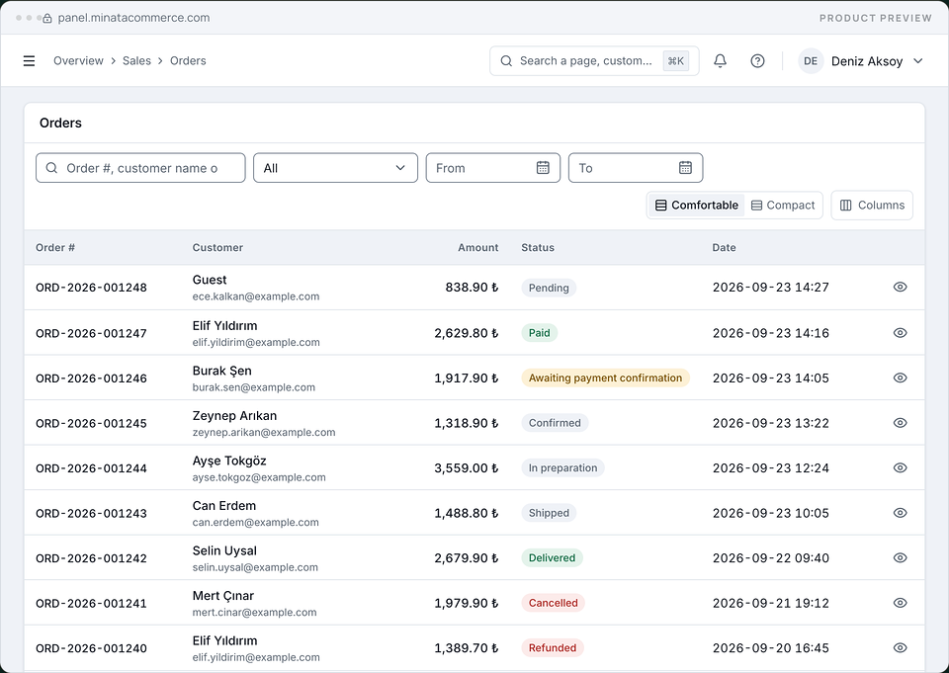Click the From date field
The width and height of the screenshot is (949, 673).
[492, 168]
